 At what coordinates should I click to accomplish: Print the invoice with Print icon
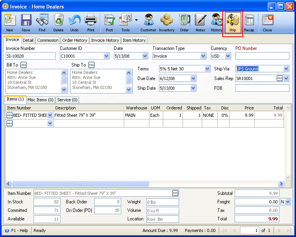pyautogui.click(x=90, y=23)
